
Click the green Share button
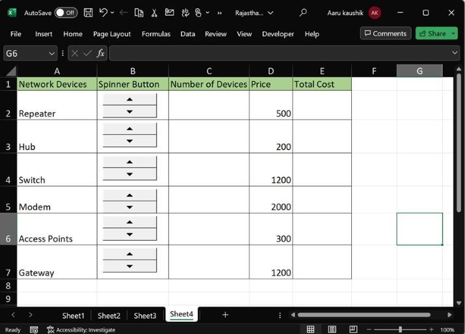[x=433, y=34]
